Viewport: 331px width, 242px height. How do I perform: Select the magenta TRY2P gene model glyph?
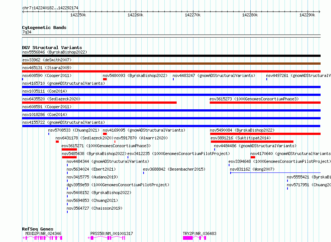pos(195,238)
